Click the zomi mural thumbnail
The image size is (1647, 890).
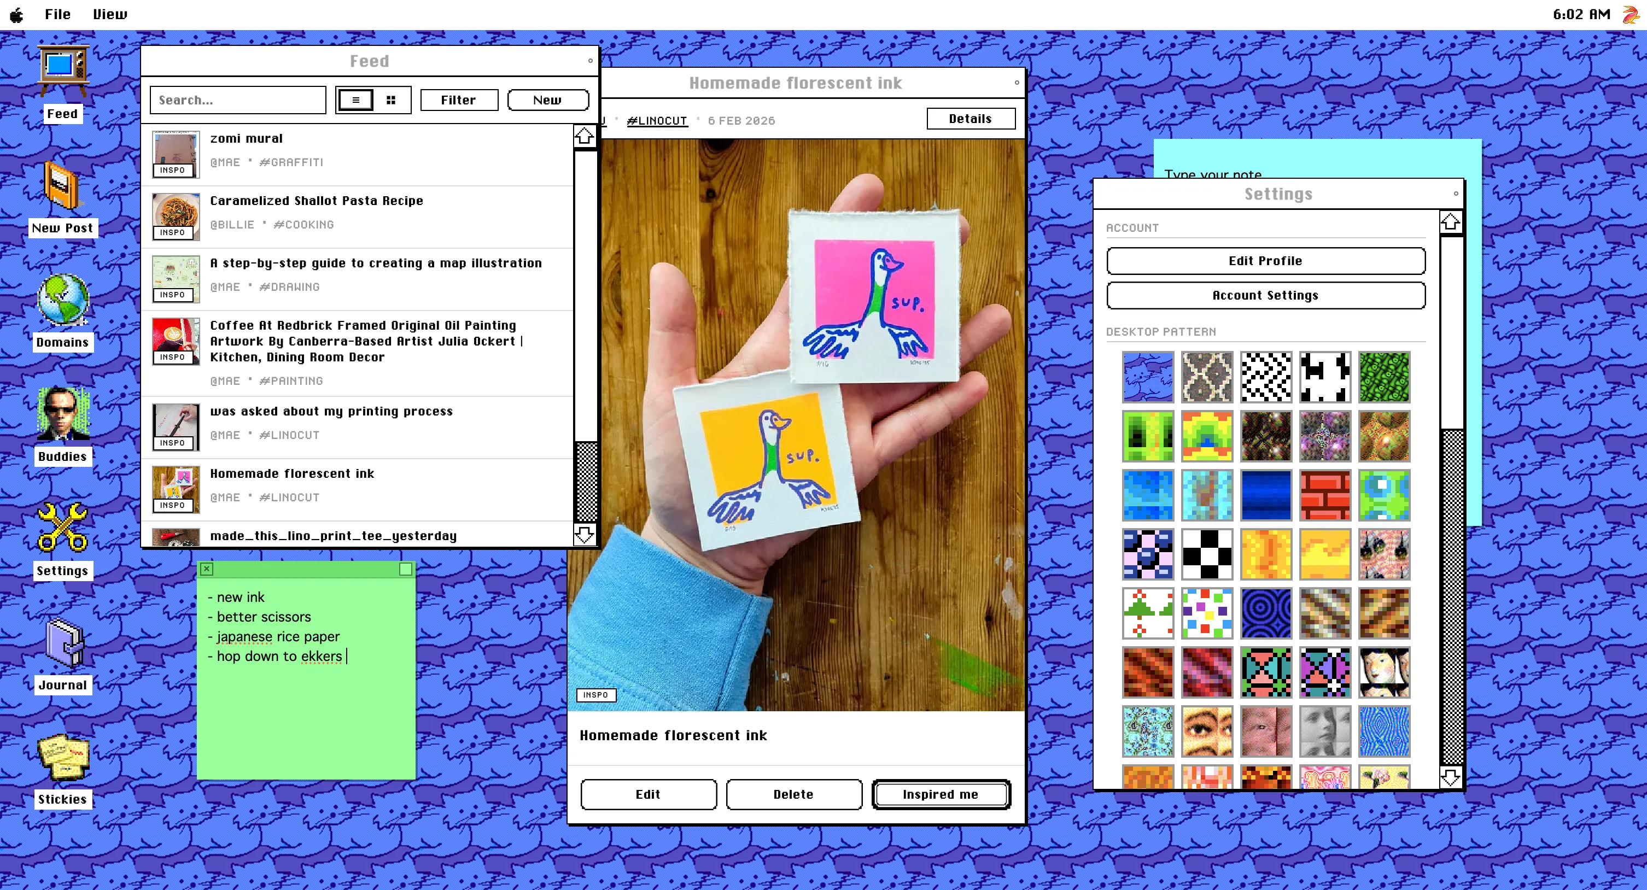176,154
